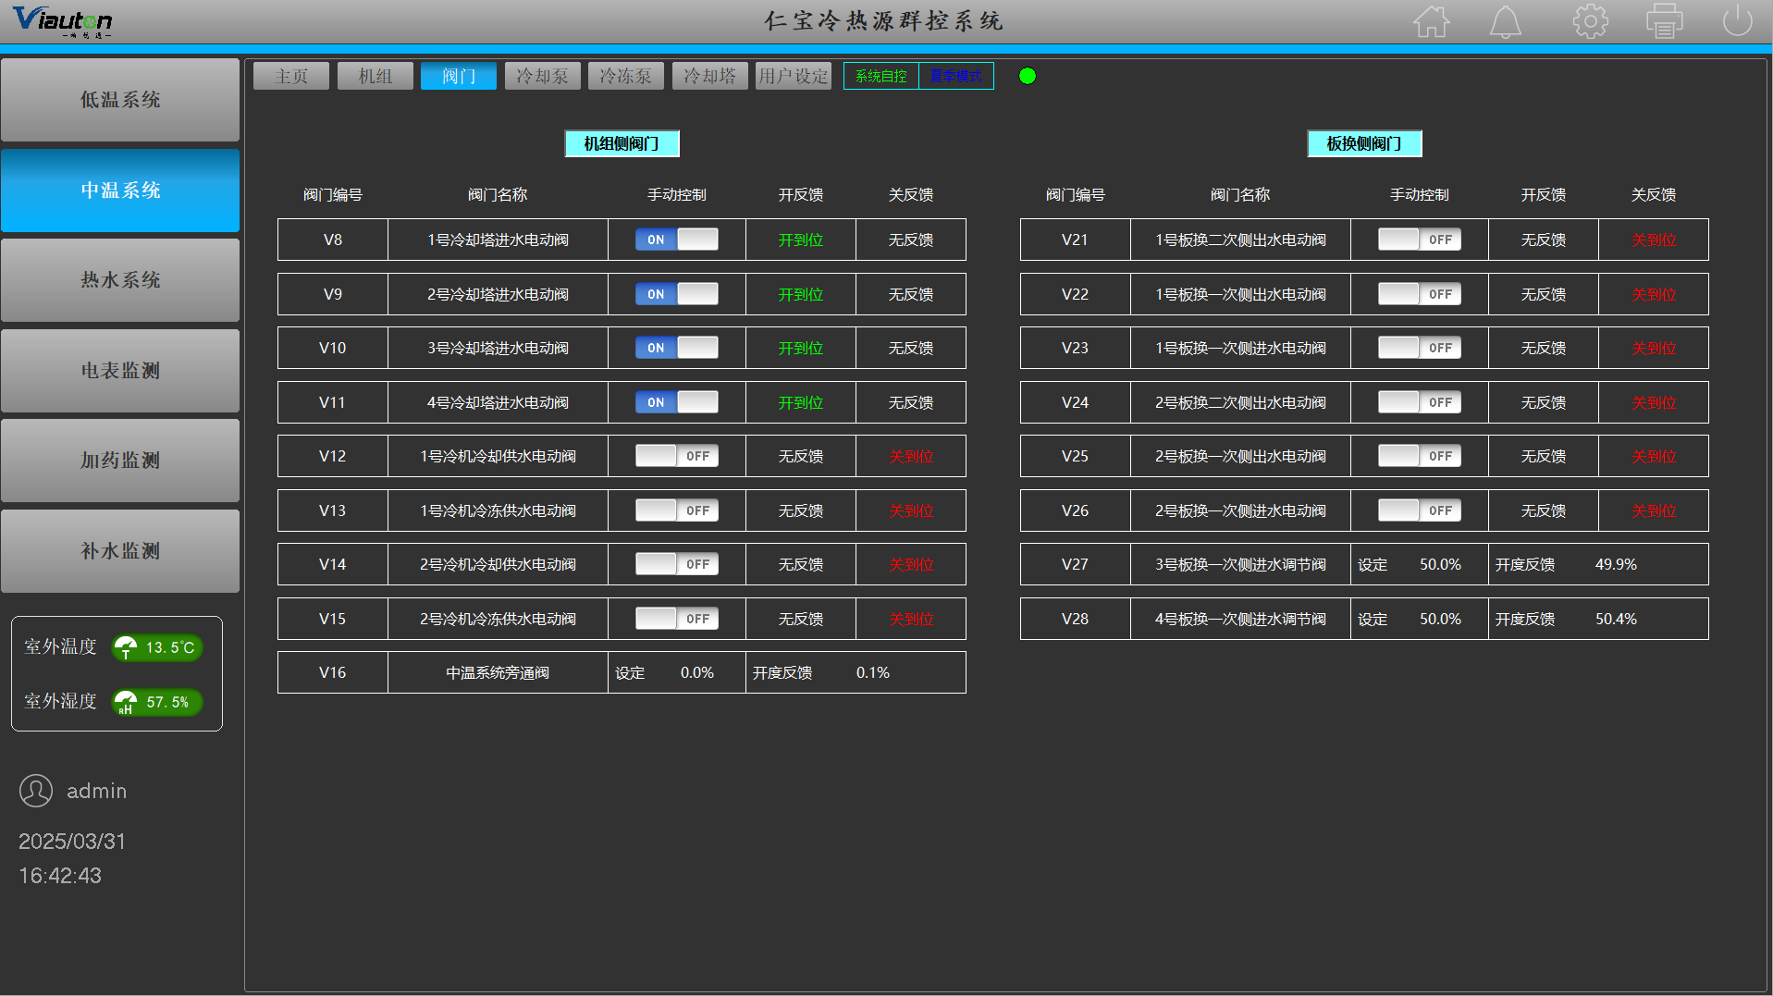Image resolution: width=1773 pixels, height=996 pixels.
Task: Open 热水系统 in sidebar
Action: point(120,280)
